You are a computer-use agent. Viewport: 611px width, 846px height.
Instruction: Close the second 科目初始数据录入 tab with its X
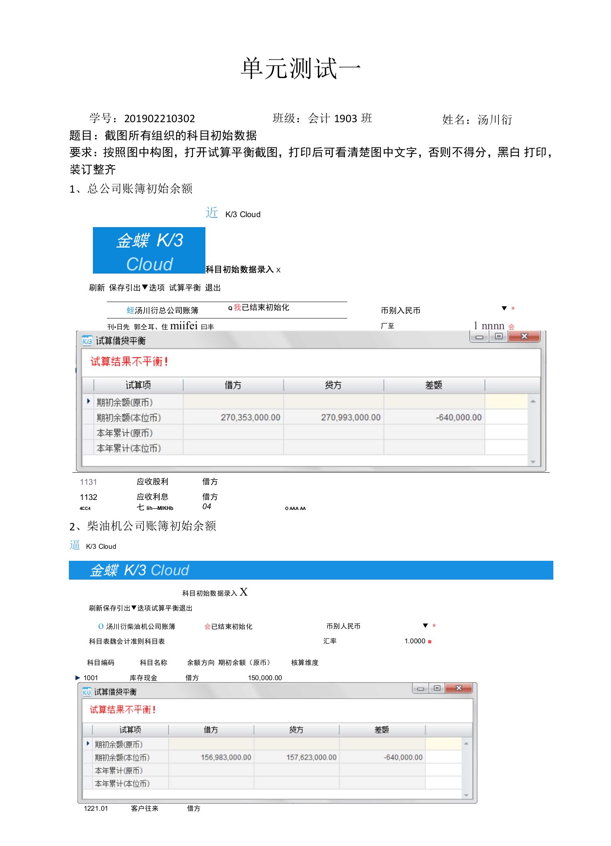click(243, 592)
